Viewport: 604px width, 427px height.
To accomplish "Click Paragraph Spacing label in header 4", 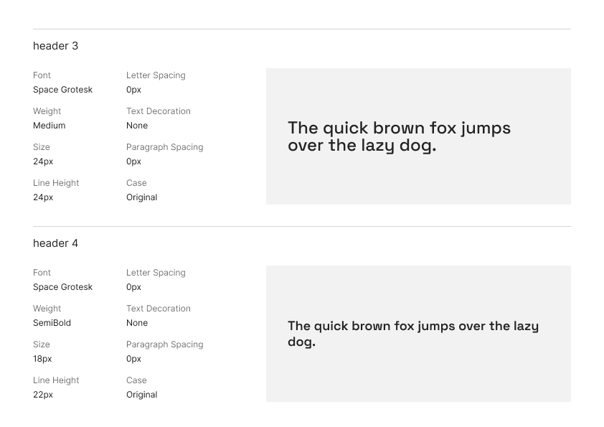I will pyautogui.click(x=165, y=344).
